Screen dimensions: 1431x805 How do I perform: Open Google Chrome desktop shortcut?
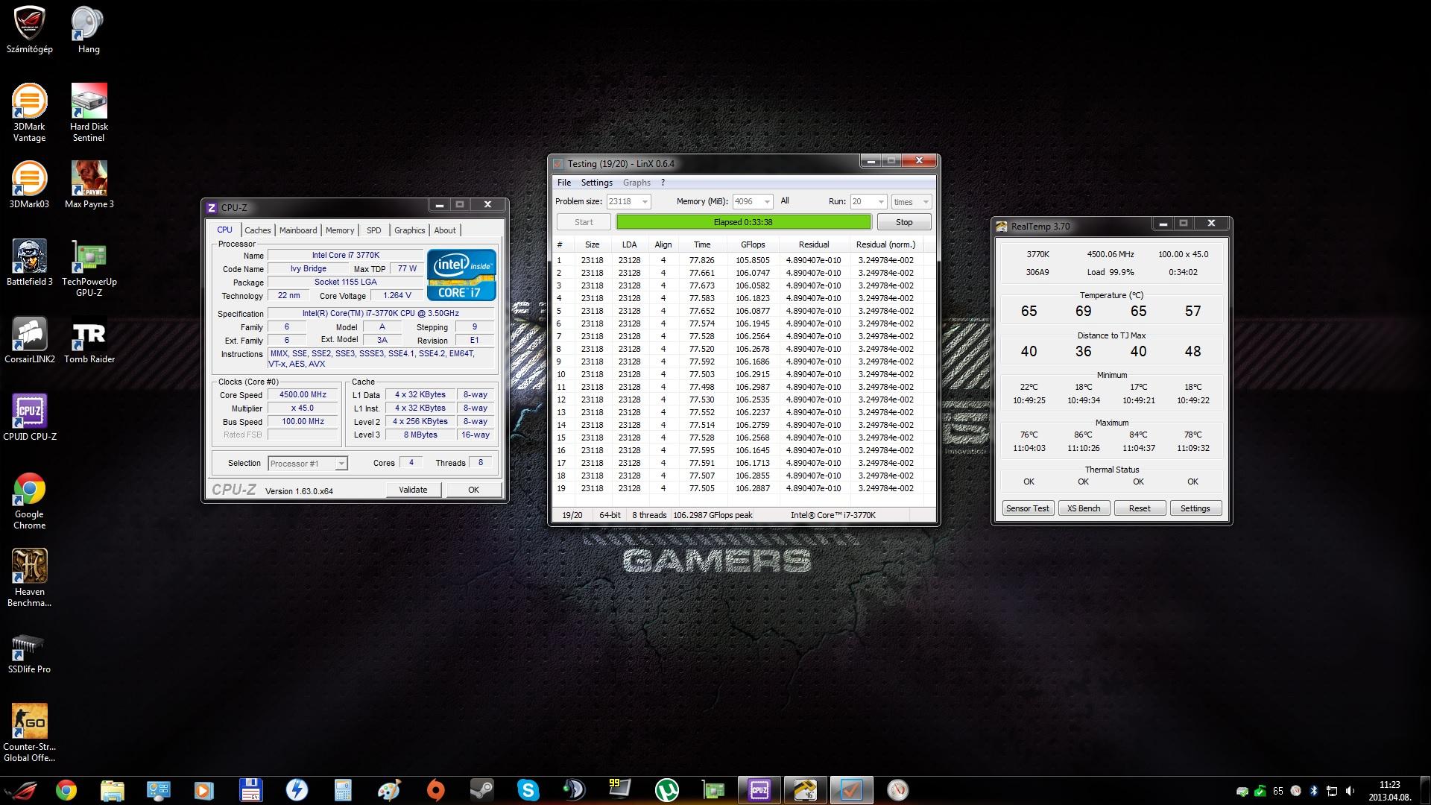(30, 500)
